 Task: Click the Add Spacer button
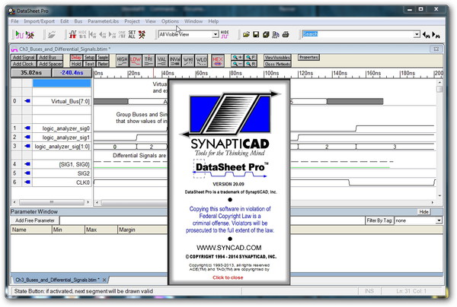pos(50,64)
